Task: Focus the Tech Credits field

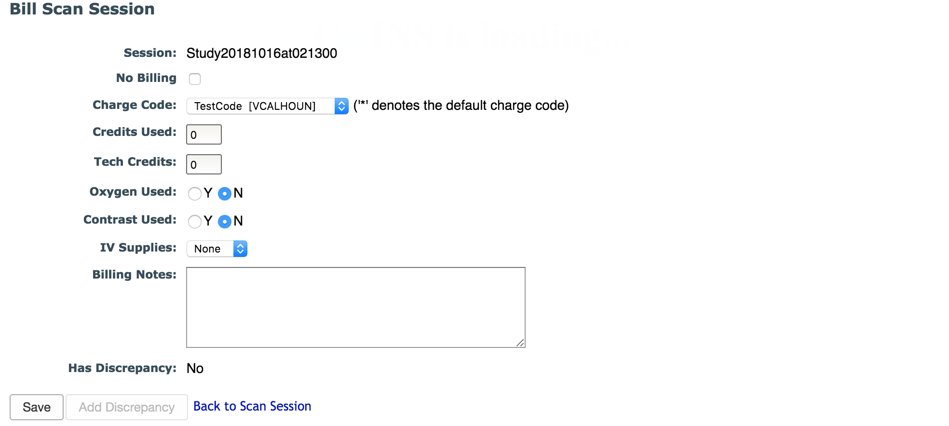Action: click(x=204, y=164)
